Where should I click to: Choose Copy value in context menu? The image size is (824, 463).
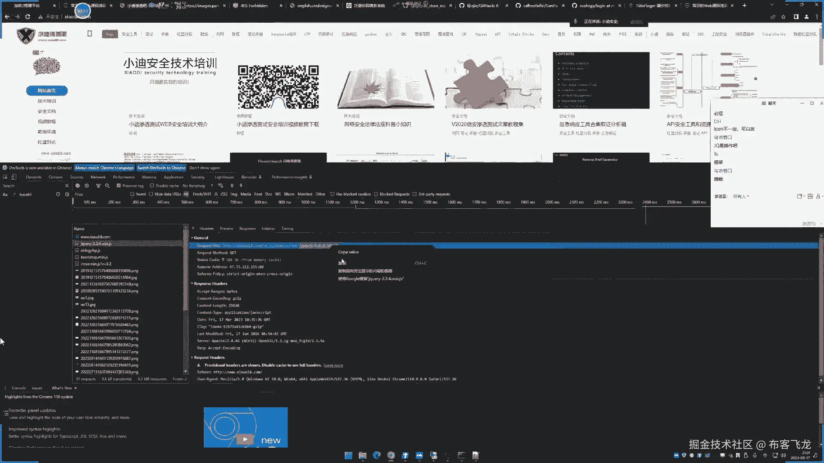[348, 252]
